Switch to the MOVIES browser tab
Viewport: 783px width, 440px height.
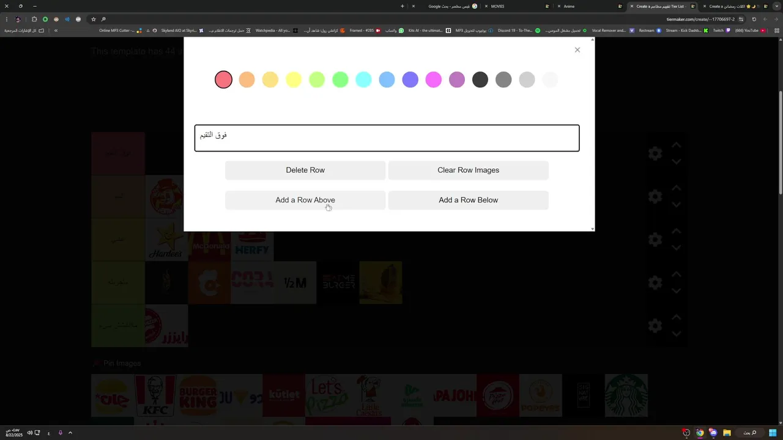517,6
